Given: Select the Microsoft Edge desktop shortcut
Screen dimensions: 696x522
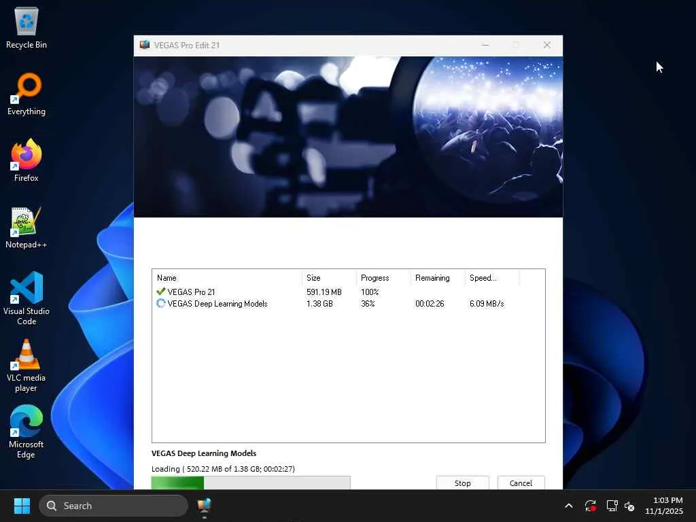Looking at the screenshot, I should [x=27, y=432].
